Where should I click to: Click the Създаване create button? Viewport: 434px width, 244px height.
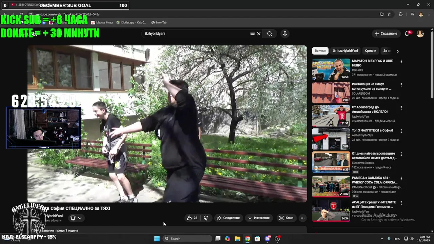click(386, 34)
